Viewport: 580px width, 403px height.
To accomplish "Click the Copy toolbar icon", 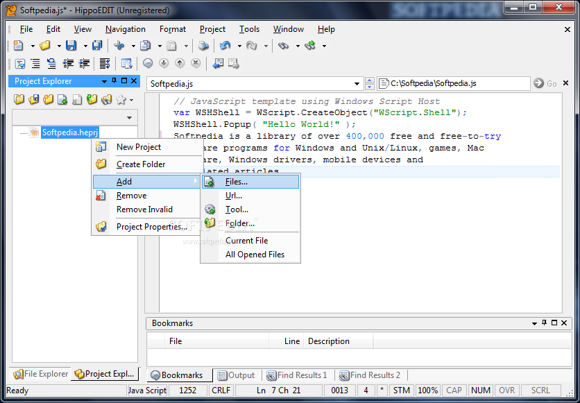I will pos(146,46).
